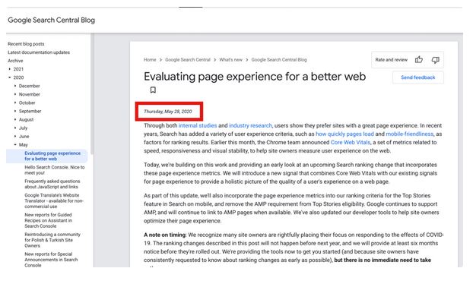Open Hello Search Console sidebar post
Image resolution: width=473 pixels, height=284 pixels.
[55, 170]
